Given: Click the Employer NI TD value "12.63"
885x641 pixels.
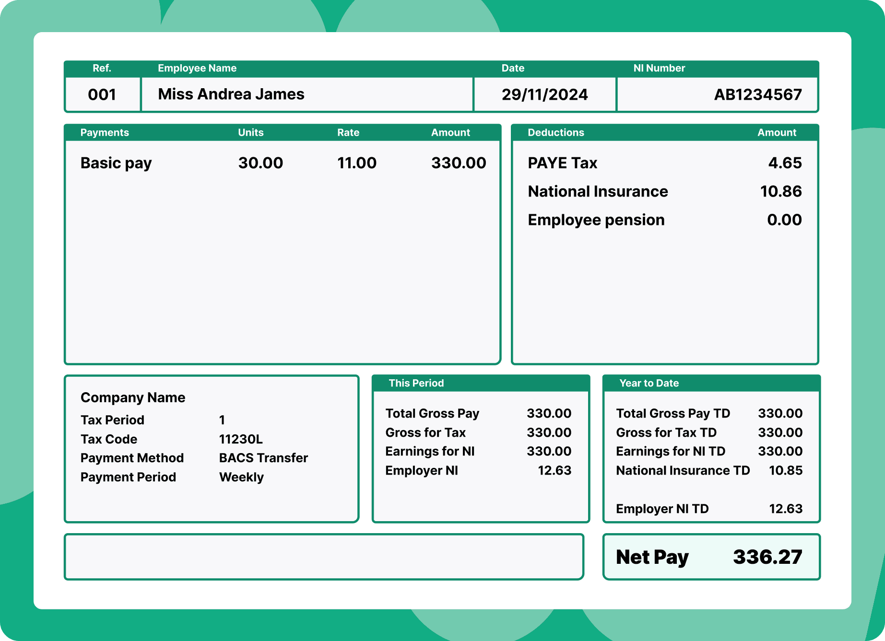Looking at the screenshot, I should [786, 509].
